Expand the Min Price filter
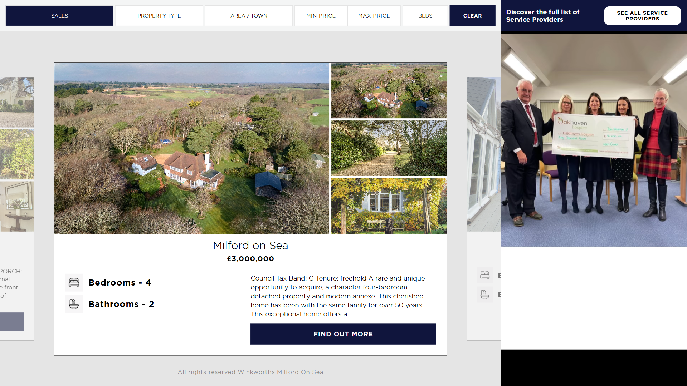This screenshot has height=386, width=687. click(x=321, y=16)
